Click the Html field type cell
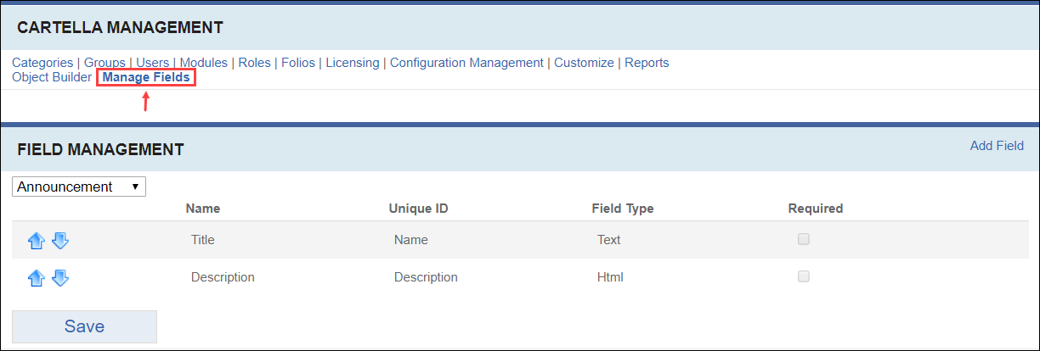The height and width of the screenshot is (351, 1040). (611, 277)
